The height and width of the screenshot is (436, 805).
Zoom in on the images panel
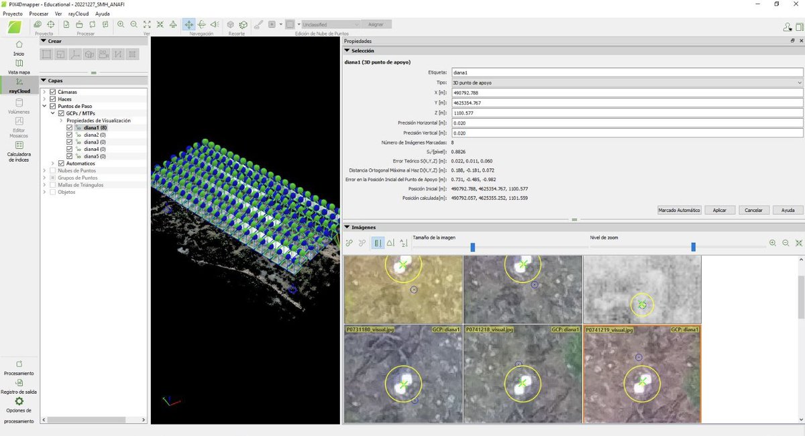[x=773, y=243]
